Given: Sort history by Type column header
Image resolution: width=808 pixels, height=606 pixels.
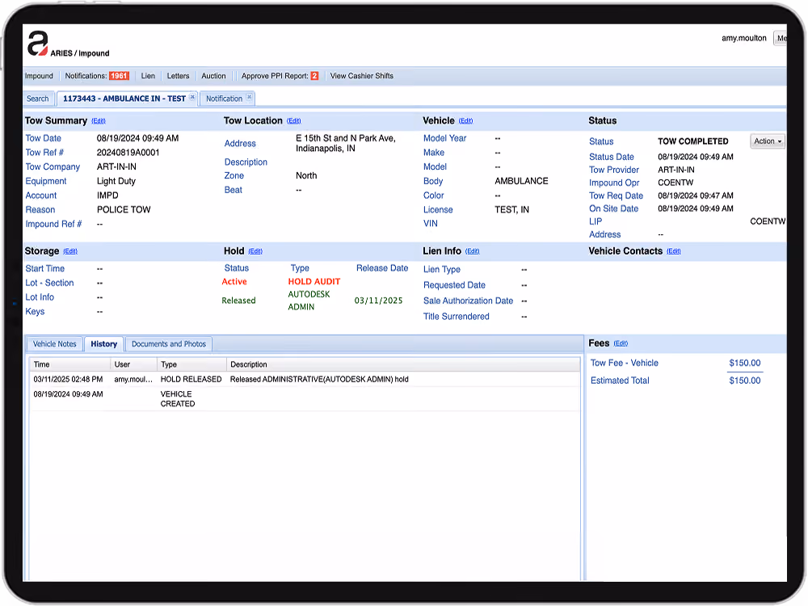Looking at the screenshot, I should [x=191, y=364].
